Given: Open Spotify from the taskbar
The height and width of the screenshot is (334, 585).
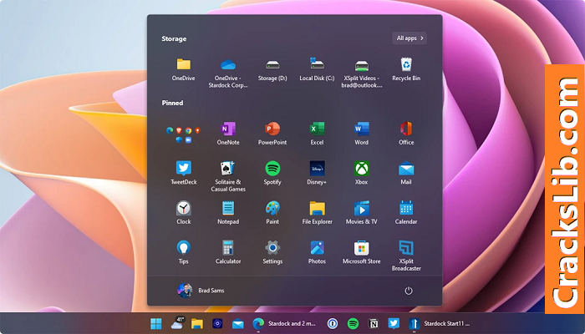Looking at the screenshot, I should tap(353, 324).
